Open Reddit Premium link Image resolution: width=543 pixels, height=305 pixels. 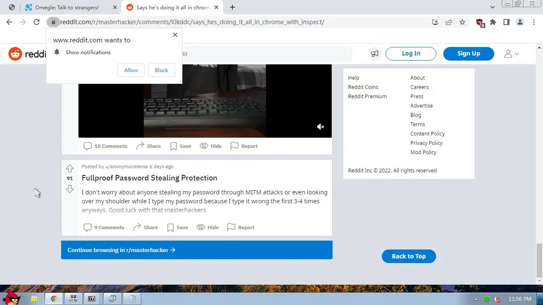(x=367, y=97)
